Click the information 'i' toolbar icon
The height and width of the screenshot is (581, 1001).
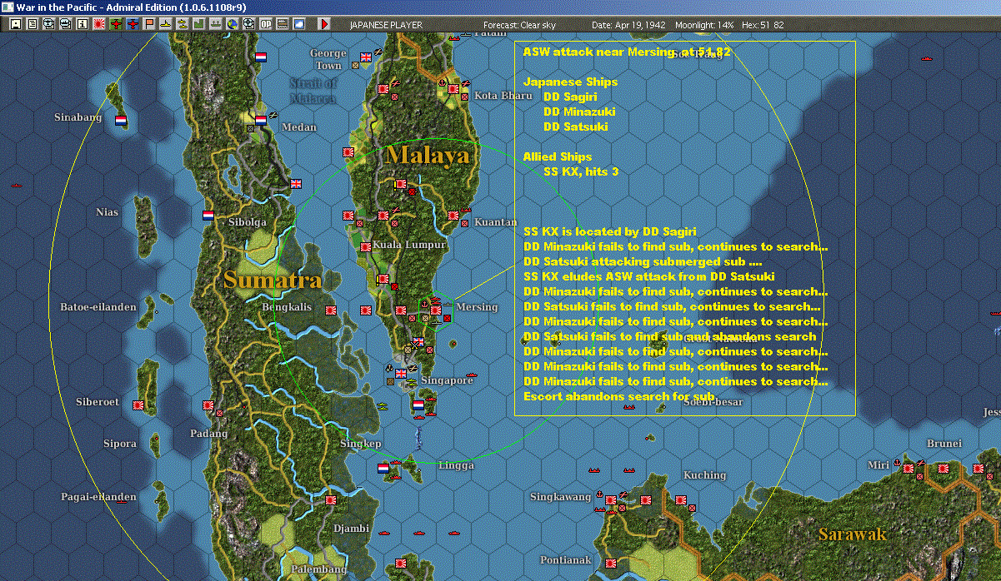82,24
